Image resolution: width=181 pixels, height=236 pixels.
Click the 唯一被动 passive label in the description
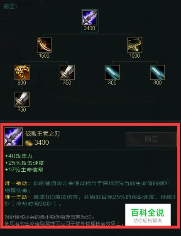tap(16, 183)
